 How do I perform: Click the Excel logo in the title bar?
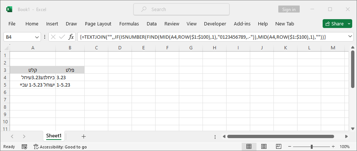(x=9, y=9)
